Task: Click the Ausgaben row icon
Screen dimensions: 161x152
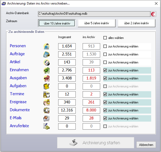Action: click(46, 78)
